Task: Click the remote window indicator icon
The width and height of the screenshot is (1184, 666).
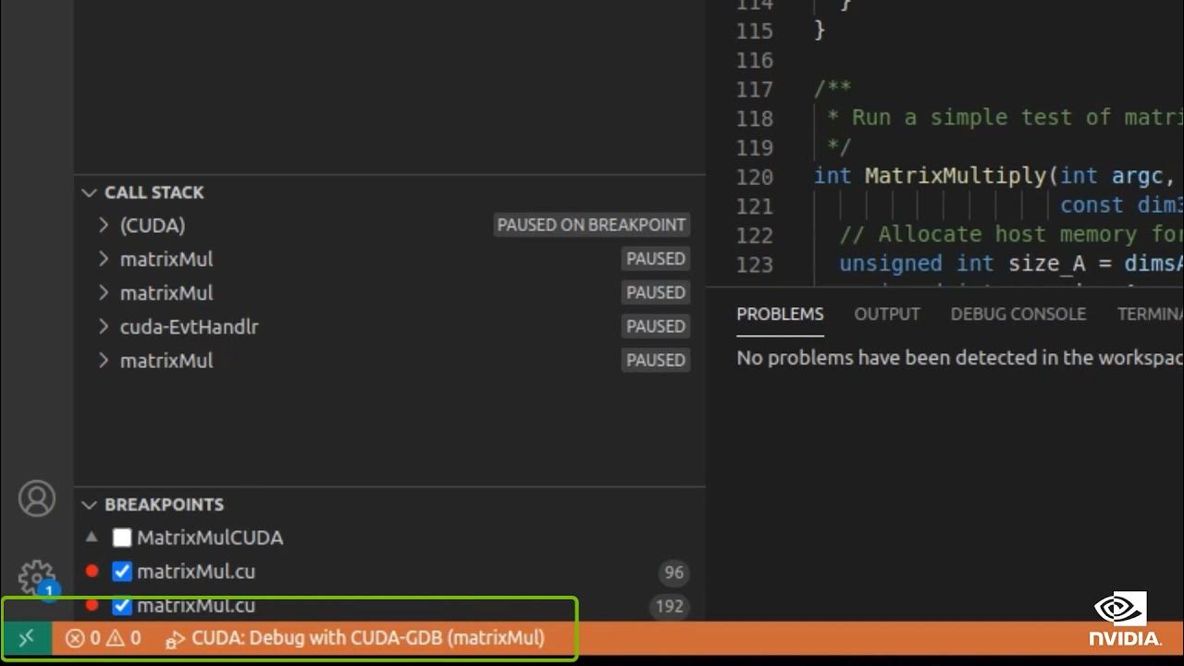Action: [26, 637]
